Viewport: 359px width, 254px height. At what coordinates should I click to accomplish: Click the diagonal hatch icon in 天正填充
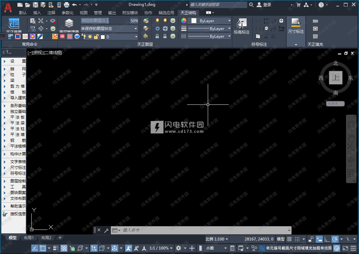coord(315,36)
